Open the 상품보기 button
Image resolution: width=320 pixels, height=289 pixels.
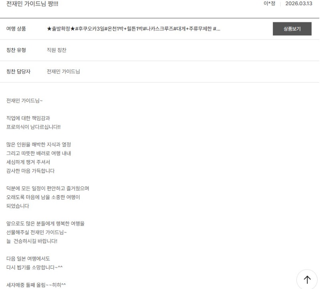click(x=292, y=29)
